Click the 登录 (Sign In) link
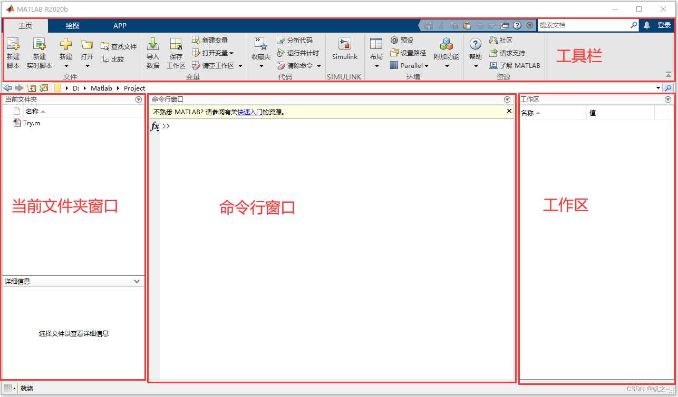Viewport: 678px width, 397px height. pyautogui.click(x=663, y=24)
